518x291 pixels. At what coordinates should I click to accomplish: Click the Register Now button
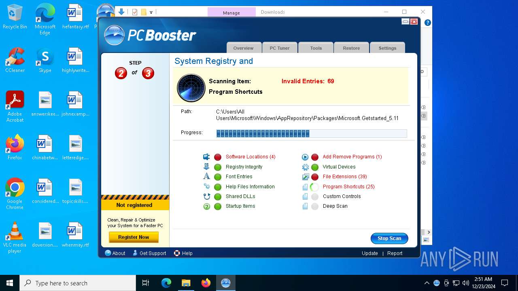134,237
